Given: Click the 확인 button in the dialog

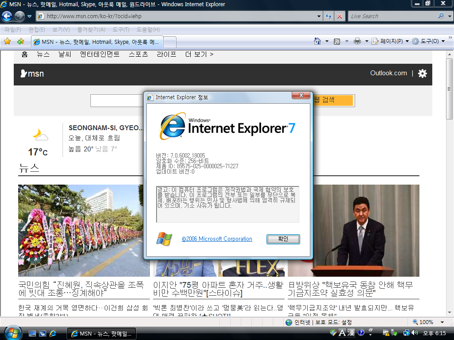Looking at the screenshot, I should pyautogui.click(x=283, y=239).
